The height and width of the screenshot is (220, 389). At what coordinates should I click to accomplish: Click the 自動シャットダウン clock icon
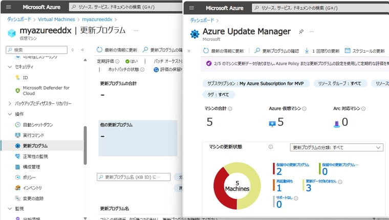point(17,124)
